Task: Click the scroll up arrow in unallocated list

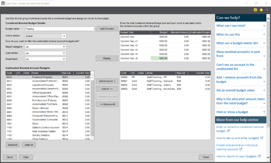Action: (x=92, y=73)
